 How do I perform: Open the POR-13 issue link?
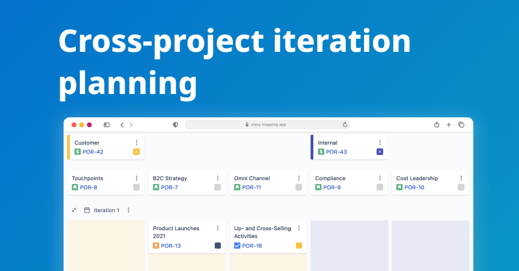[171, 246]
